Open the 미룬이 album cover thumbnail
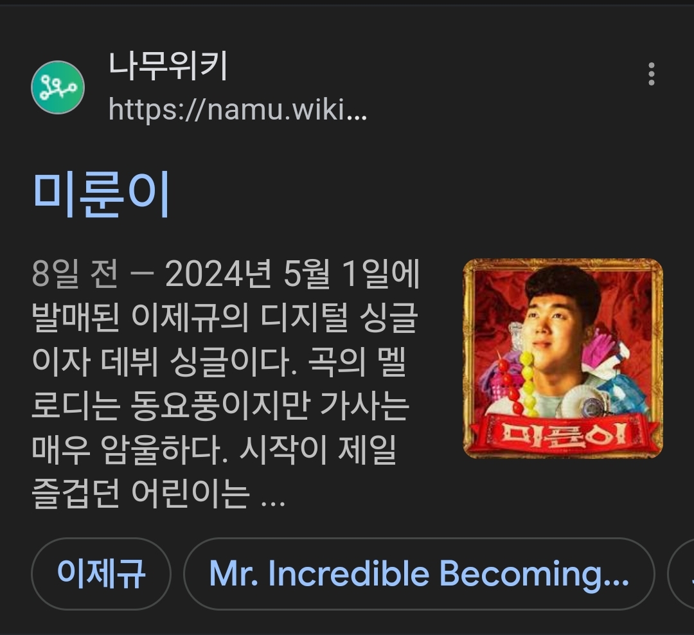Screen dimensions: 694x635 [x=562, y=358]
